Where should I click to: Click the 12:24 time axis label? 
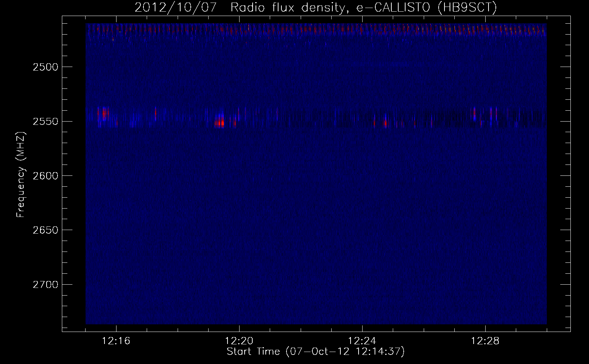[x=362, y=341]
